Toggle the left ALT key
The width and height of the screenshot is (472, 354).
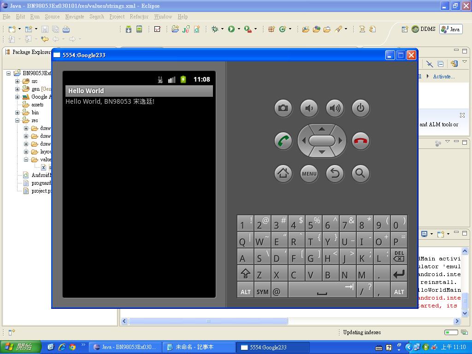coord(245,291)
